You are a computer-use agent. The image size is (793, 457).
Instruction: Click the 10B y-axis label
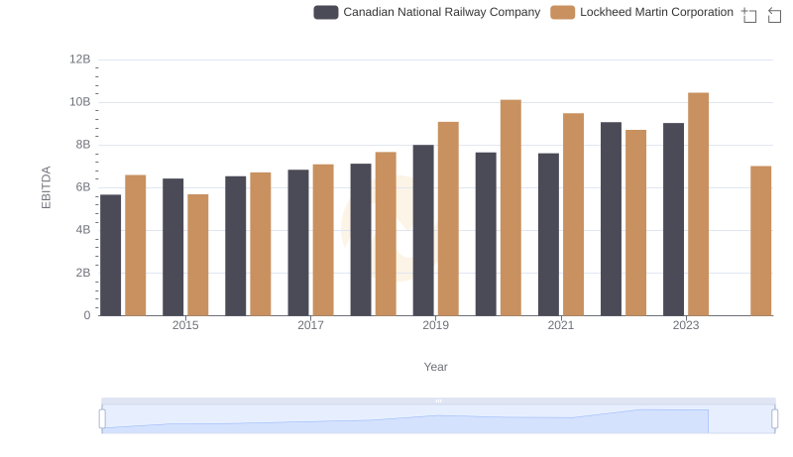click(80, 102)
